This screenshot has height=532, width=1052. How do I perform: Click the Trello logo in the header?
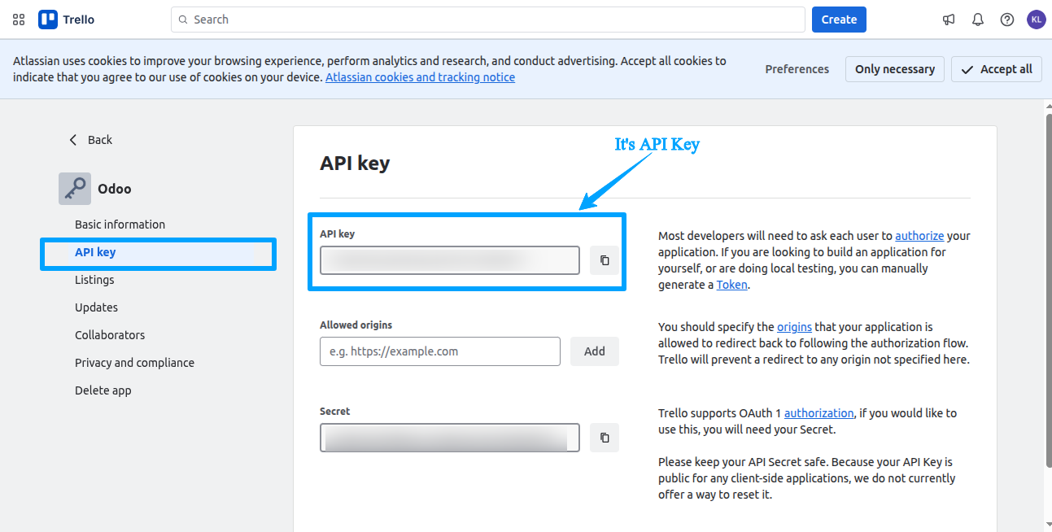click(x=67, y=20)
